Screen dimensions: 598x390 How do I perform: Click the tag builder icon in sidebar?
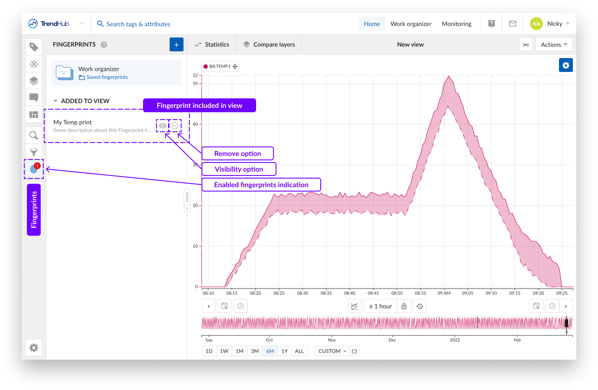click(34, 64)
